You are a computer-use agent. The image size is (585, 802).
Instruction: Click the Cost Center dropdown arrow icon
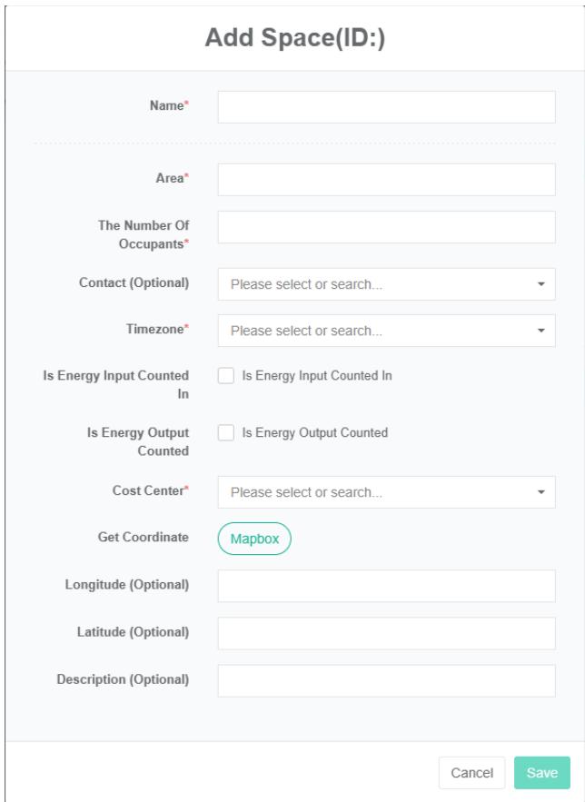point(541,492)
